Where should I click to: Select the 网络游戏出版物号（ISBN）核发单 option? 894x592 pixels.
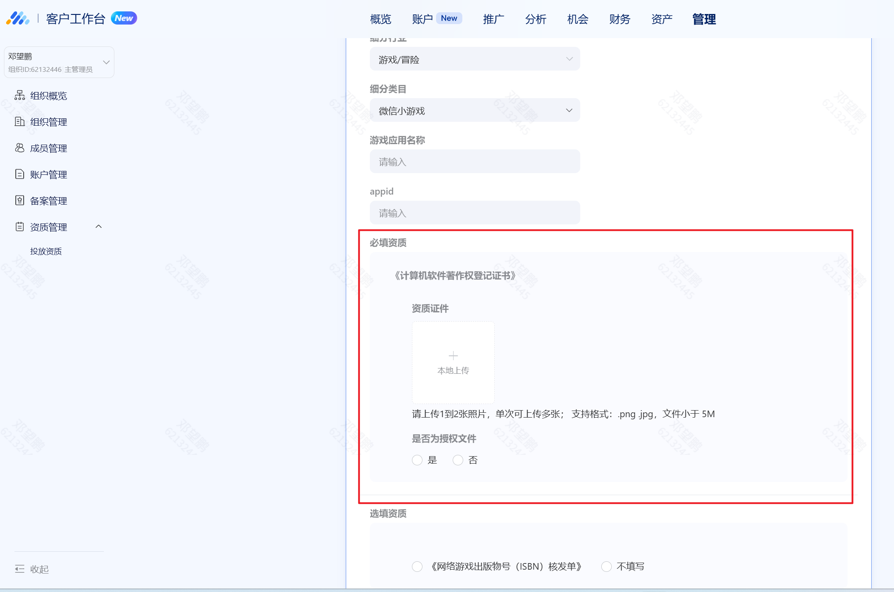click(417, 567)
